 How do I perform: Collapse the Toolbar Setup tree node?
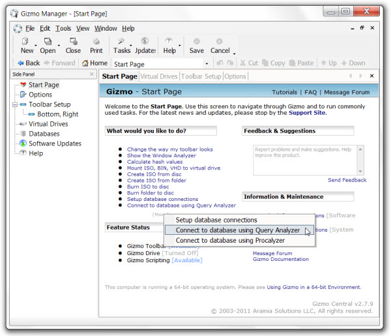pyautogui.click(x=15, y=104)
